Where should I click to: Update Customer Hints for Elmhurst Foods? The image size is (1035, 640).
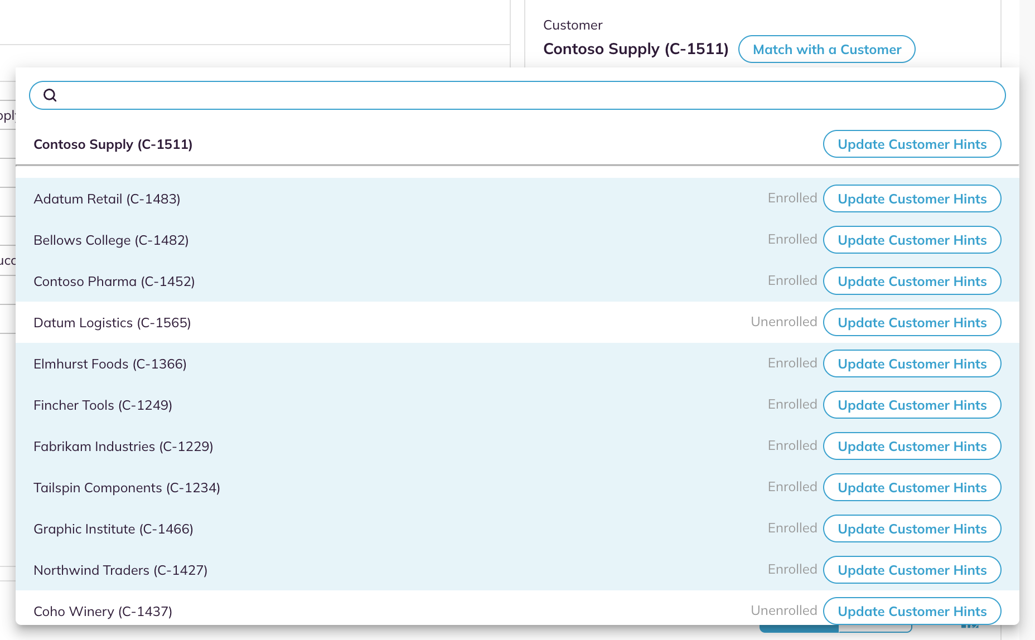(x=912, y=363)
